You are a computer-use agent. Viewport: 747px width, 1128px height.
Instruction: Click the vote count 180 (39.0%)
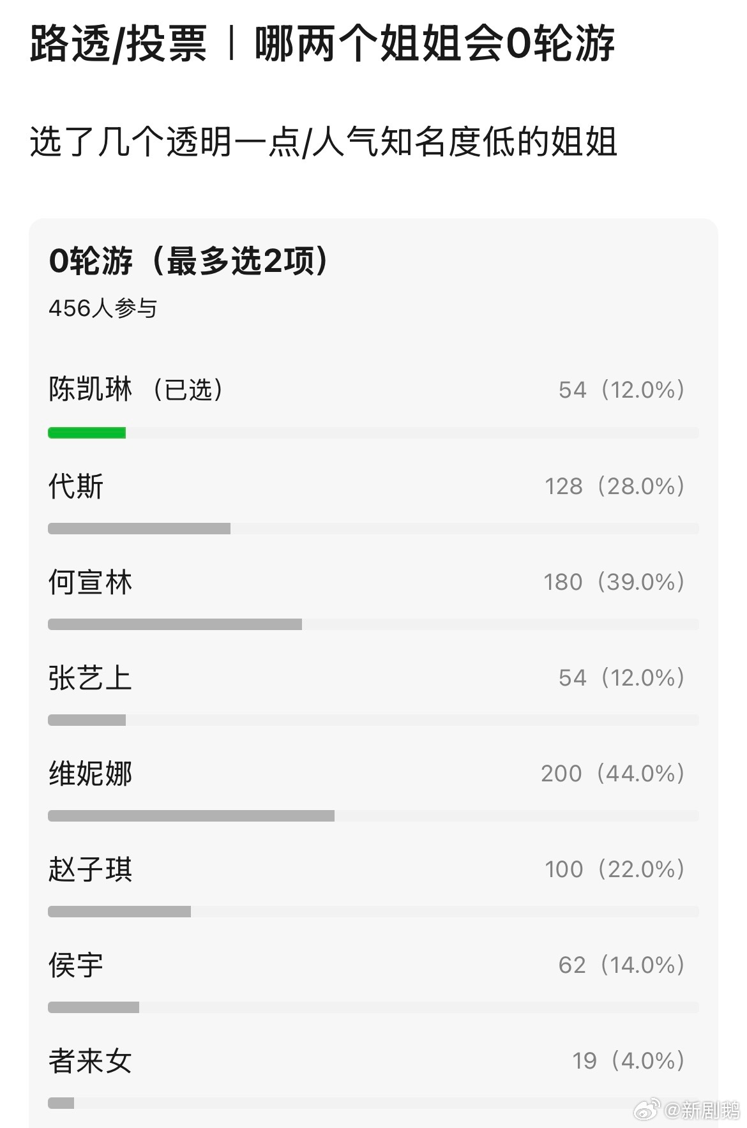pyautogui.click(x=614, y=582)
